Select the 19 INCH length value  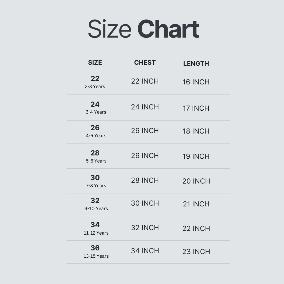pyautogui.click(x=196, y=156)
